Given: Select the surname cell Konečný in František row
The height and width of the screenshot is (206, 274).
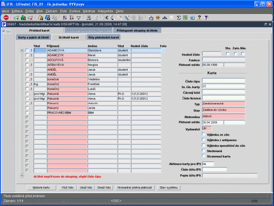Looking at the screenshot, I should pyautogui.click(x=67, y=84).
